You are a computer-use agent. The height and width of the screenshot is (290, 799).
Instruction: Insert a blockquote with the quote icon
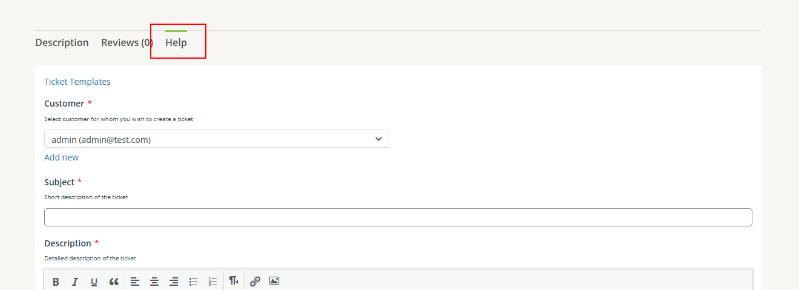114,282
